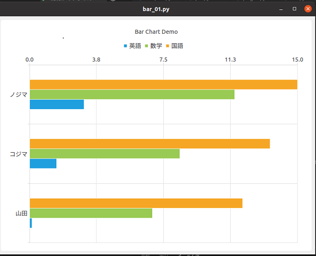Click the 数学 legend label text
The image size is (316, 256).
[x=156, y=46]
